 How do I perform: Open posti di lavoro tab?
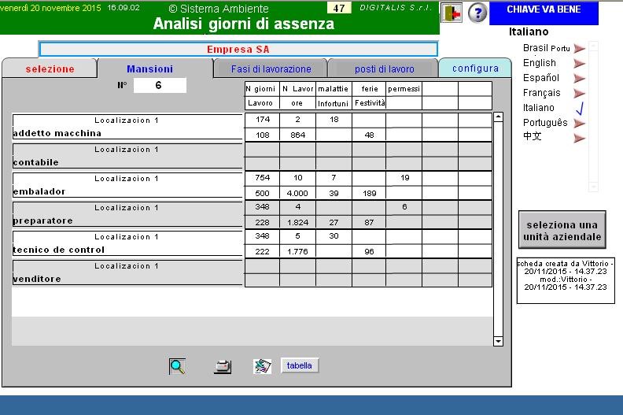(x=384, y=69)
